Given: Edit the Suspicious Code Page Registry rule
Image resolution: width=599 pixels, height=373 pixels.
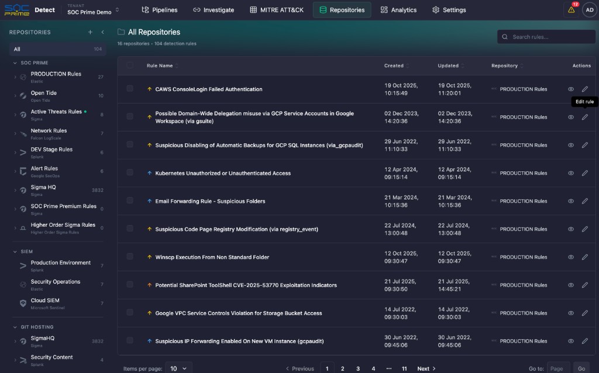Looking at the screenshot, I should coord(584,229).
